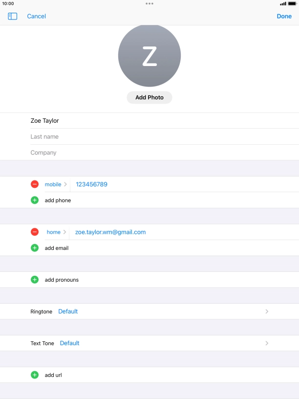Viewport: 299px width, 399px height.
Task: Toggle the sidebar panel icon
Action: pos(13,16)
